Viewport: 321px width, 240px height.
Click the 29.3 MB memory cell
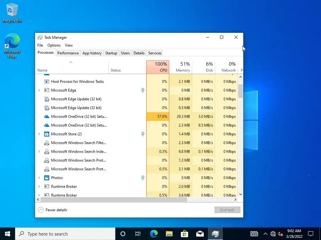181,117
